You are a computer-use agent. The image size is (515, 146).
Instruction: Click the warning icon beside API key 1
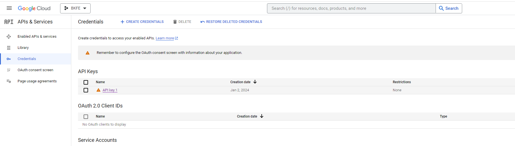98,90
